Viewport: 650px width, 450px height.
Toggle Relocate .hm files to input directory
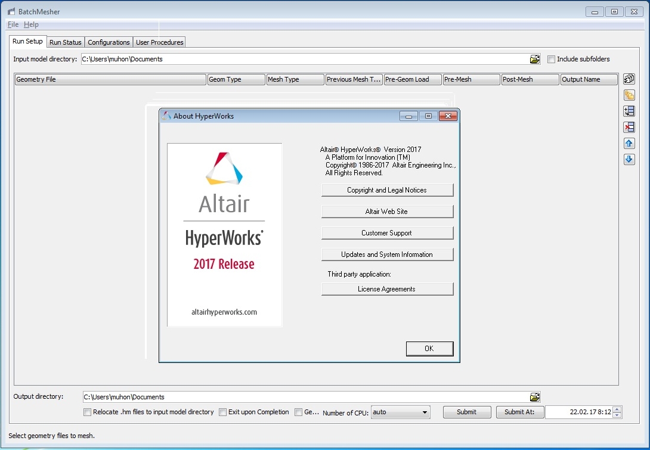click(x=87, y=412)
